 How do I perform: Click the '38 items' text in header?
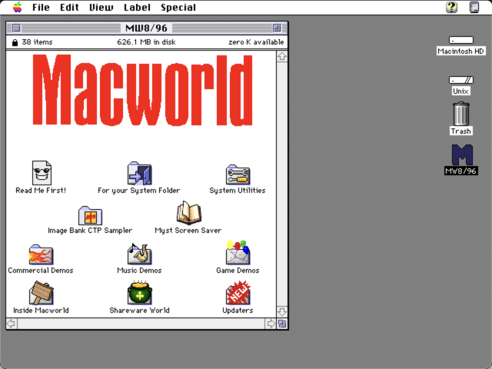tap(37, 42)
